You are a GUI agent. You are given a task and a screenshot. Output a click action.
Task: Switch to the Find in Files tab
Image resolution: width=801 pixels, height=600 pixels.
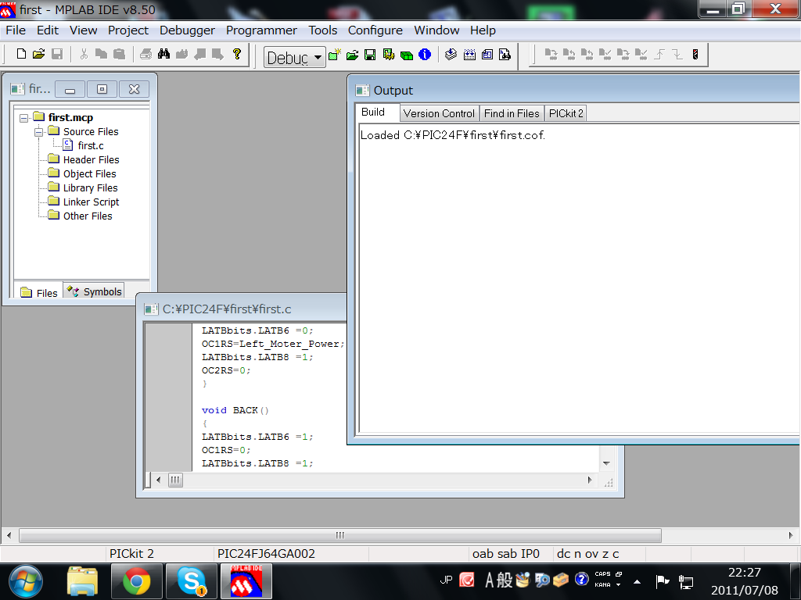(512, 113)
